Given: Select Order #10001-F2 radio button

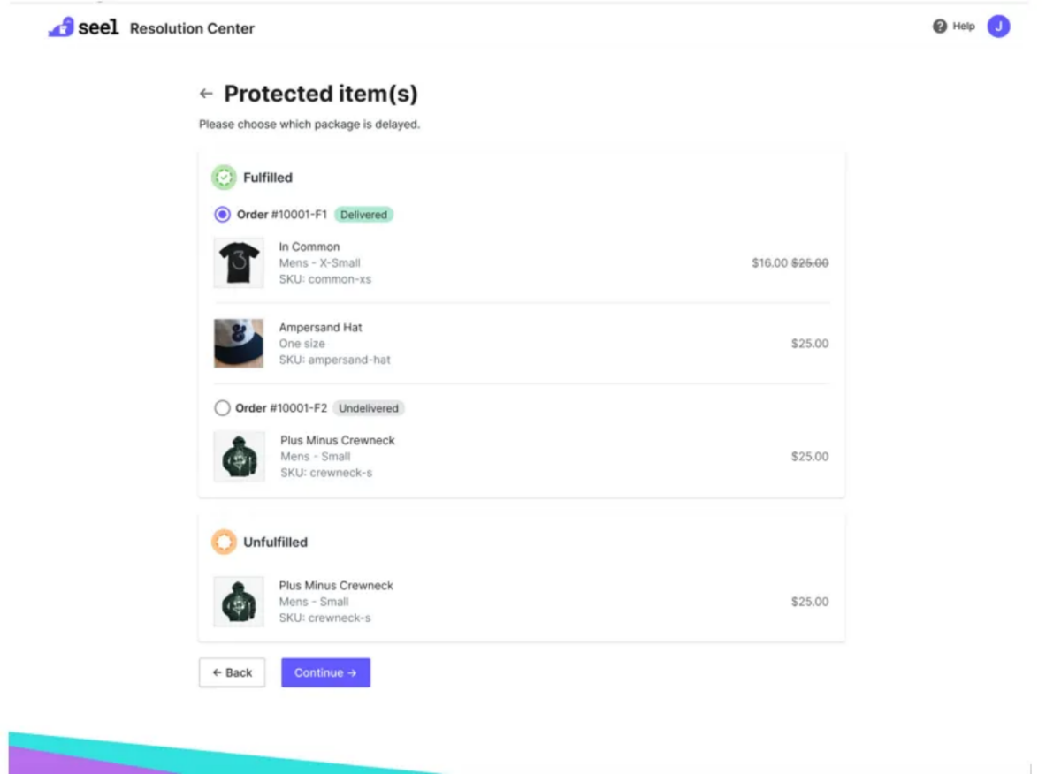Looking at the screenshot, I should tap(223, 408).
